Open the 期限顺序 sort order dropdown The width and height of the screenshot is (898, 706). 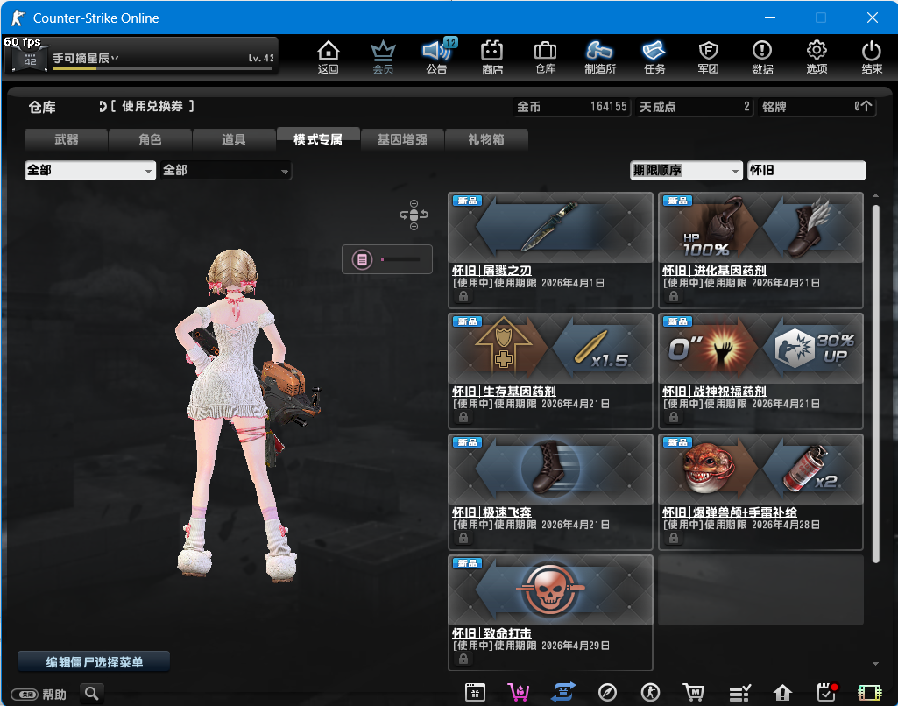686,171
